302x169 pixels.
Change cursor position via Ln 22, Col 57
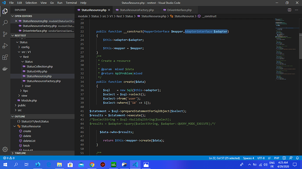coord(224,158)
